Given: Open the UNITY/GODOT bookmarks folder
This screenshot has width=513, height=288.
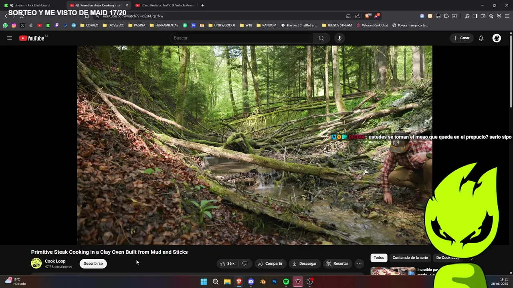Looking at the screenshot, I should (222, 25).
